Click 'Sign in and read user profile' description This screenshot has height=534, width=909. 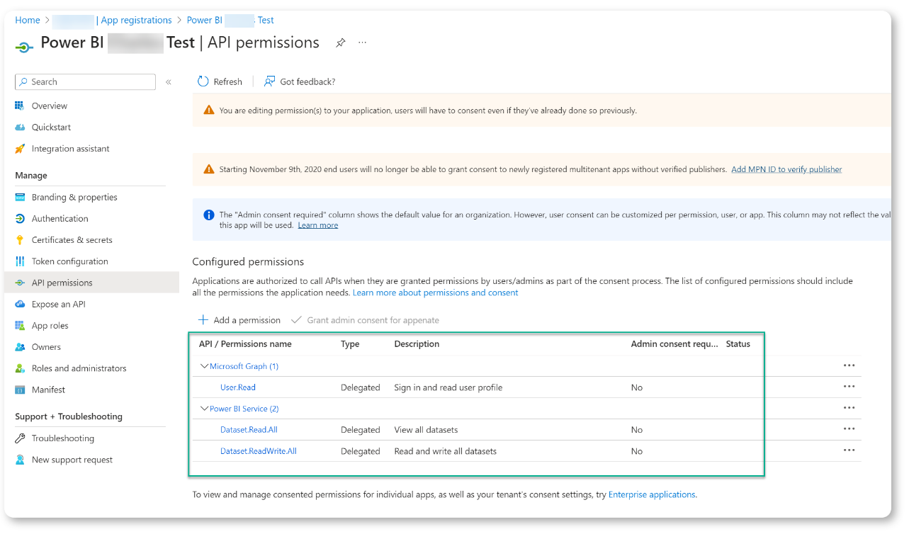(x=448, y=387)
